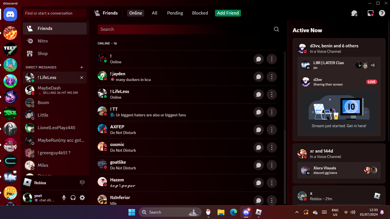Viewport: 390px width, 219px height.
Task: Open language input ENG US selector
Action: point(335,212)
